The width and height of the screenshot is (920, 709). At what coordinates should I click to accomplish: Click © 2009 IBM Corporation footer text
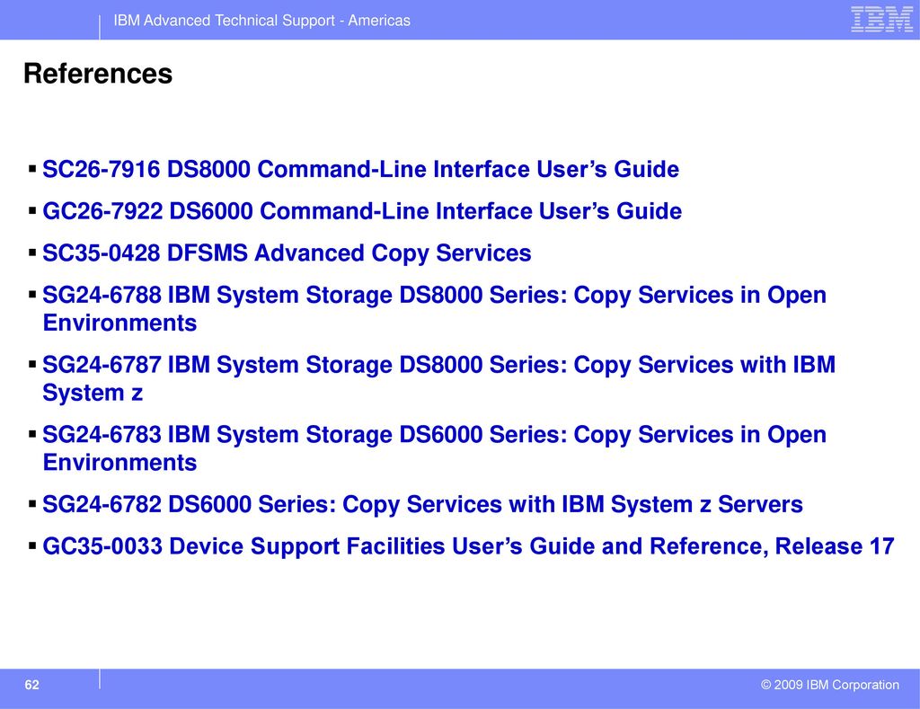pos(829,685)
